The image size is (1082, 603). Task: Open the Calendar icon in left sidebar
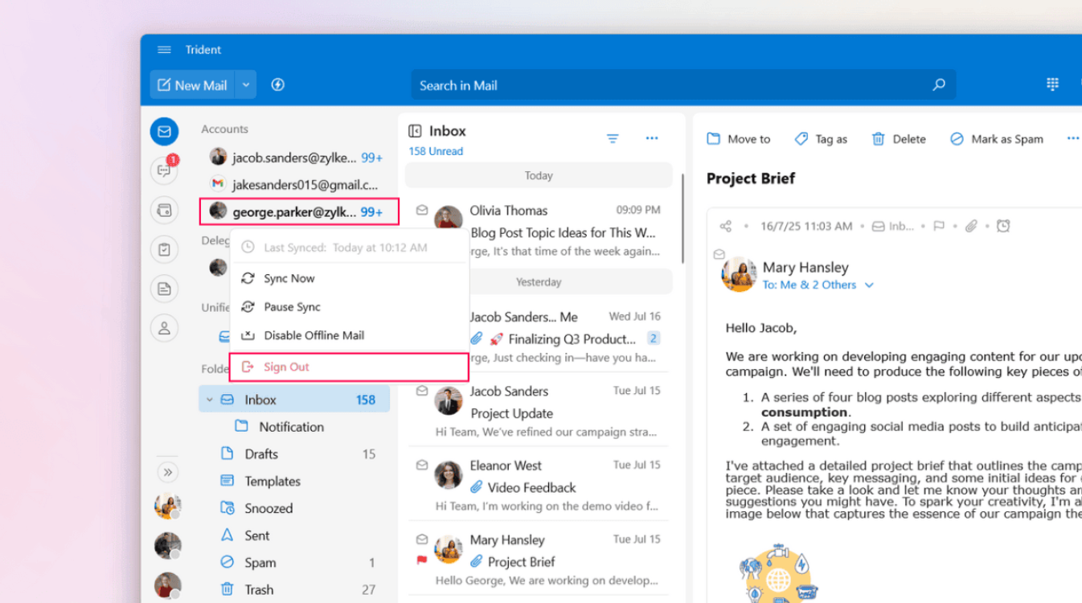(164, 211)
